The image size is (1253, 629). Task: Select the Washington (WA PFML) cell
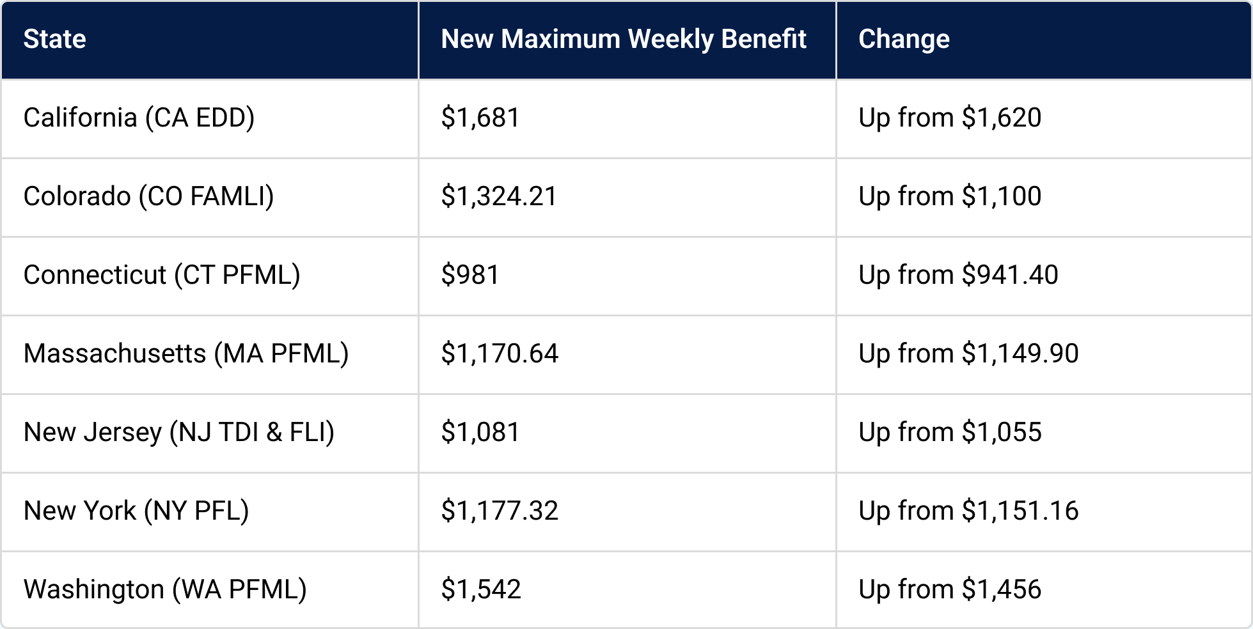pos(165,590)
